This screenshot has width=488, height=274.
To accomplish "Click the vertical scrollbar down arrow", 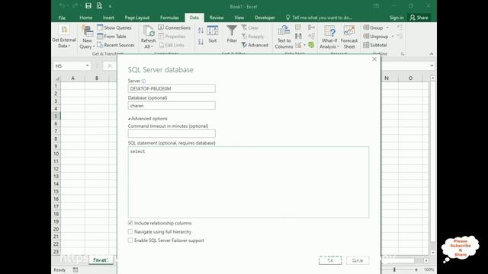I will click(x=432, y=253).
